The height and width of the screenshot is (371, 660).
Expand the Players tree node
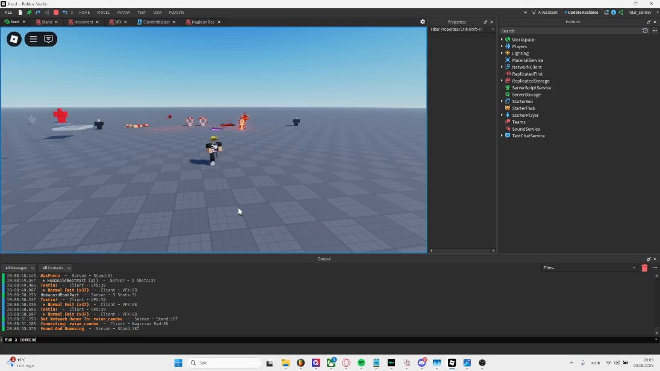[502, 46]
